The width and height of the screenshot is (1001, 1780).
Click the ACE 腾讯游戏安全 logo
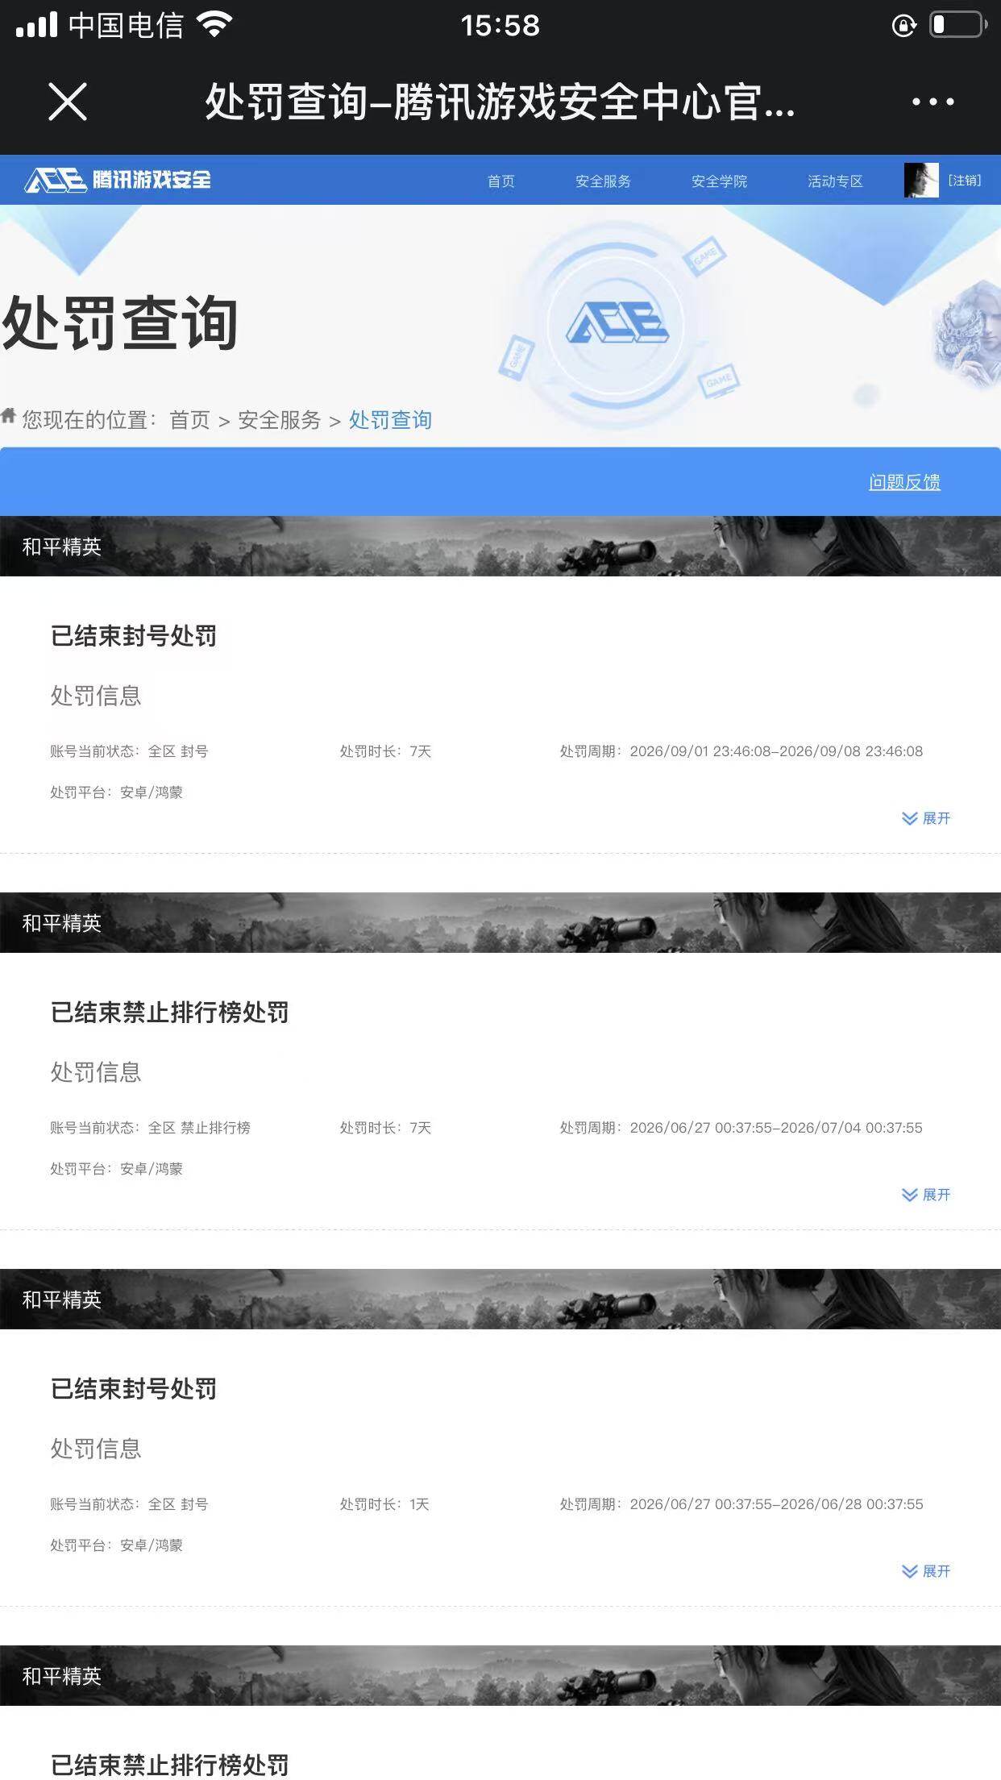118,180
